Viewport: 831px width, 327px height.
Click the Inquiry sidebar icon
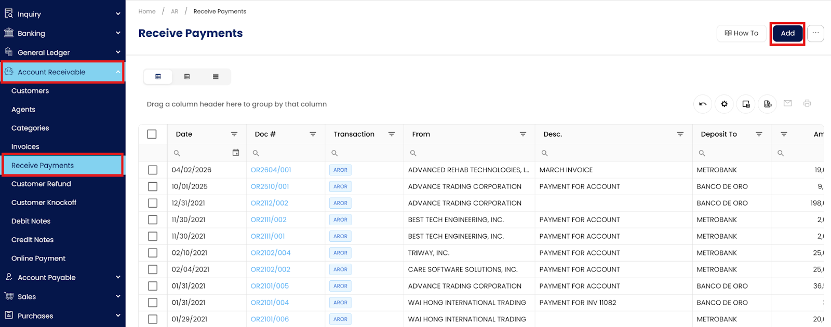(x=9, y=13)
